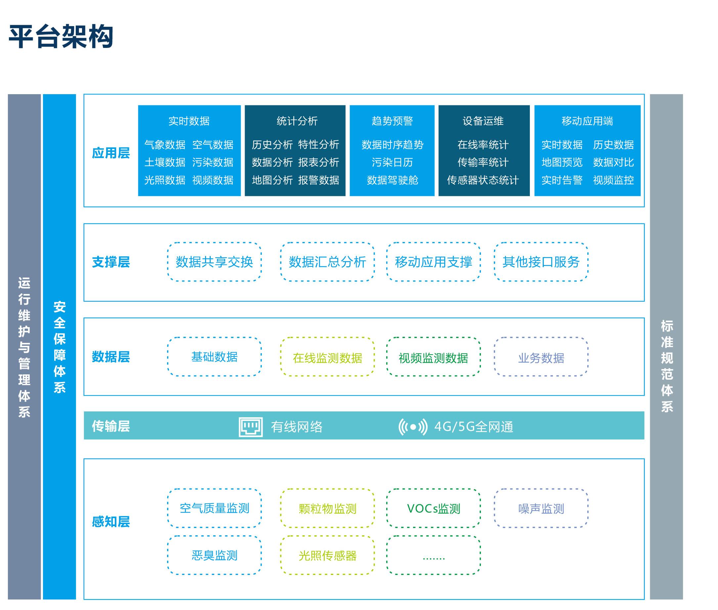Image resolution: width=718 pixels, height=610 pixels.
Task: Click the dotted ellipsis sensor box
Action: point(433,555)
